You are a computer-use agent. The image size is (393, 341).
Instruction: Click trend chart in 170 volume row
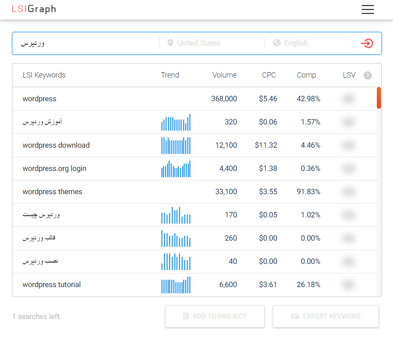tap(176, 215)
